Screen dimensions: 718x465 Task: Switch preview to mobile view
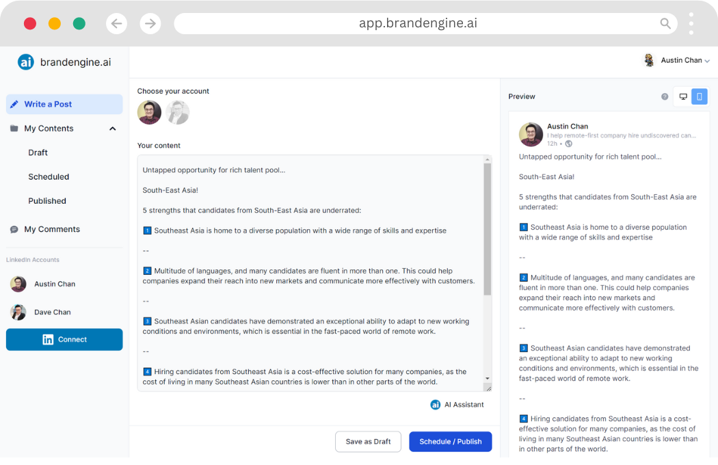point(699,97)
